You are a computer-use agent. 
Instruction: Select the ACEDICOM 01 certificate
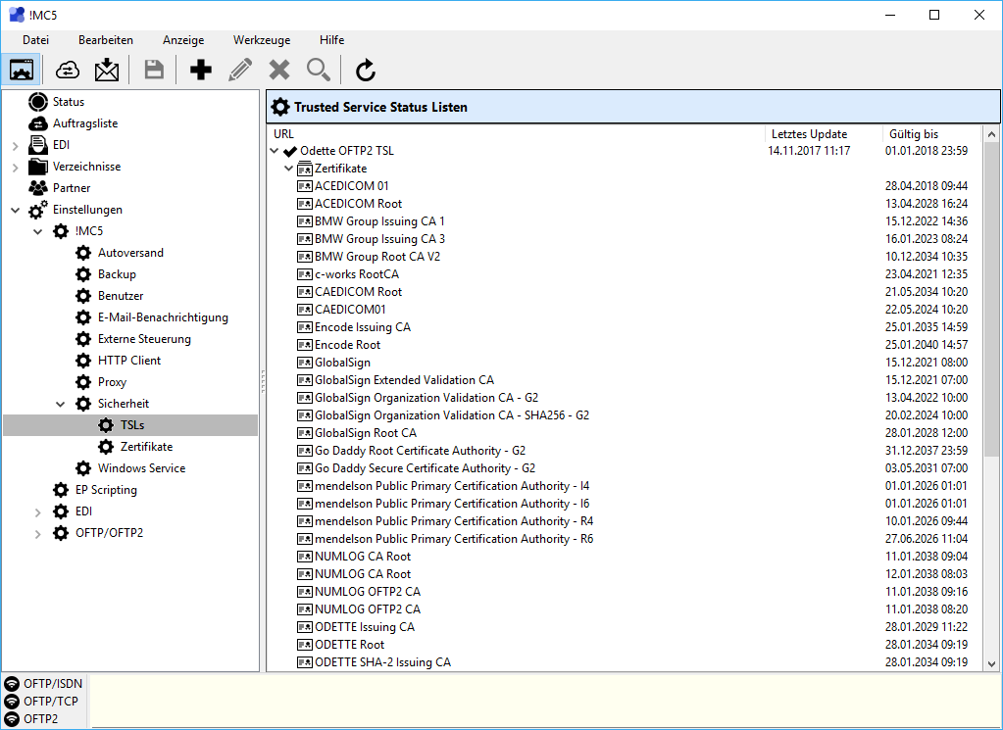tap(351, 186)
